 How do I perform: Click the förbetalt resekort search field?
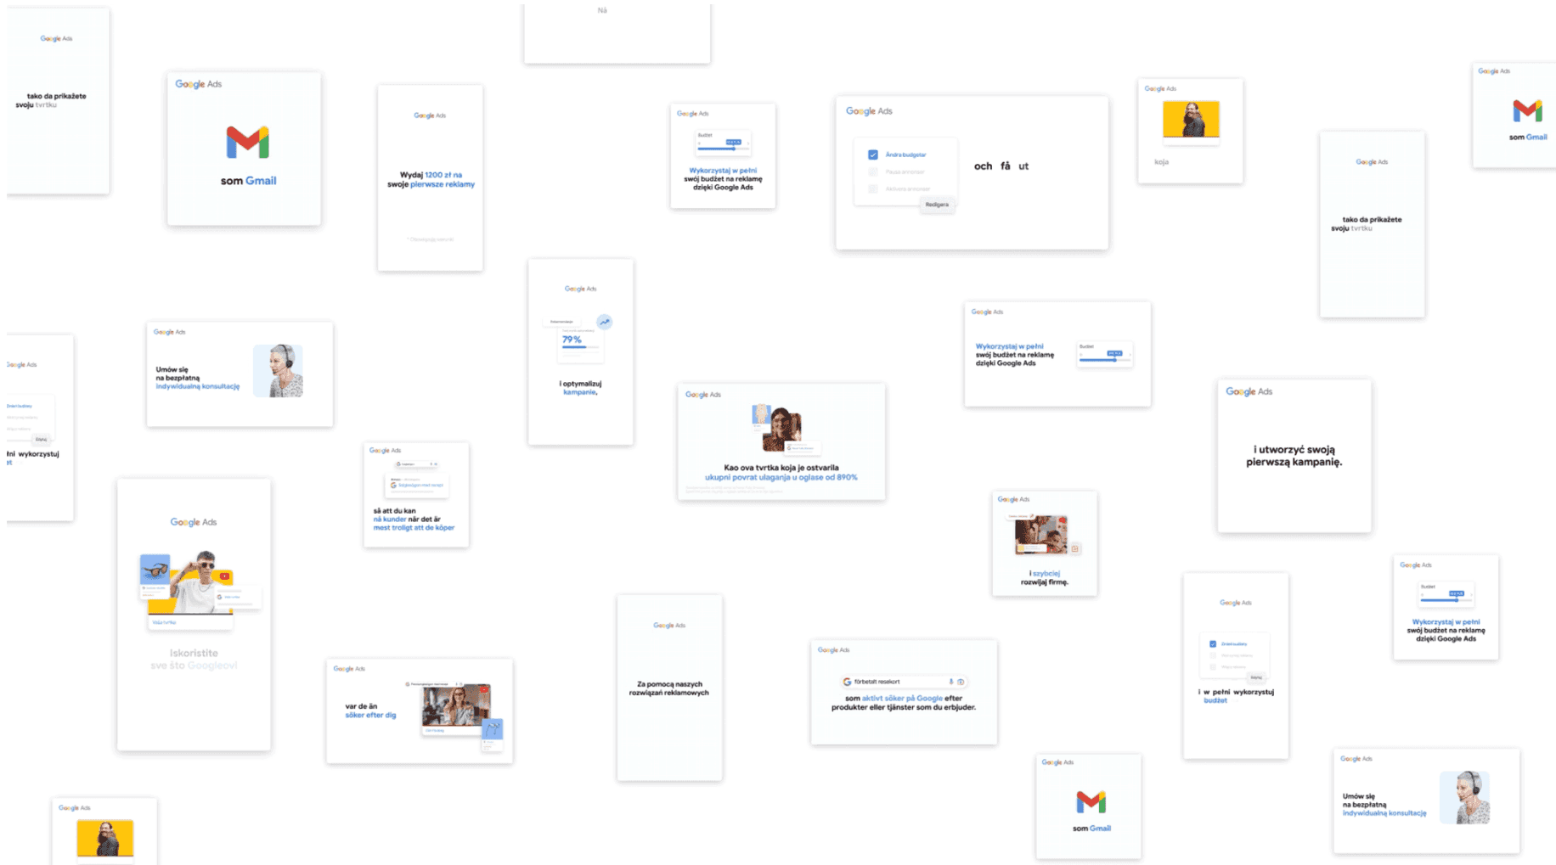(904, 682)
